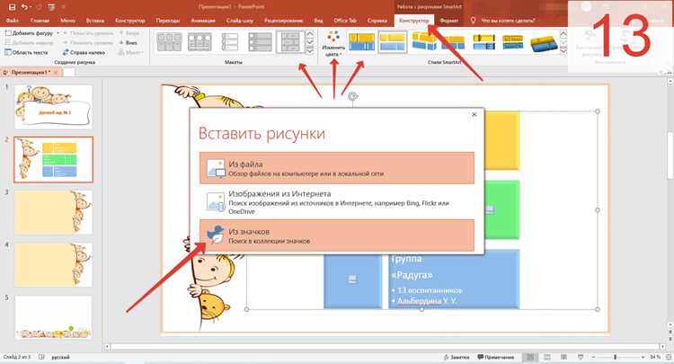This screenshot has height=364, width=674.
Task: Switch to the Вставка tab
Action: tap(95, 20)
